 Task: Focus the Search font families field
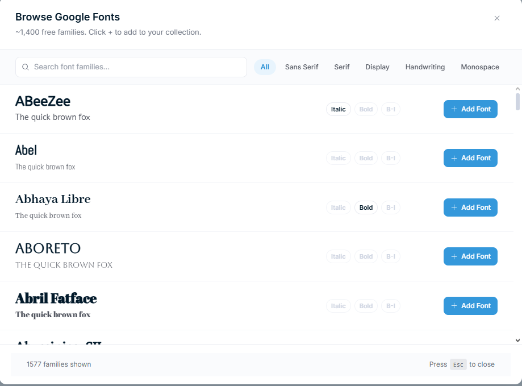tap(131, 67)
